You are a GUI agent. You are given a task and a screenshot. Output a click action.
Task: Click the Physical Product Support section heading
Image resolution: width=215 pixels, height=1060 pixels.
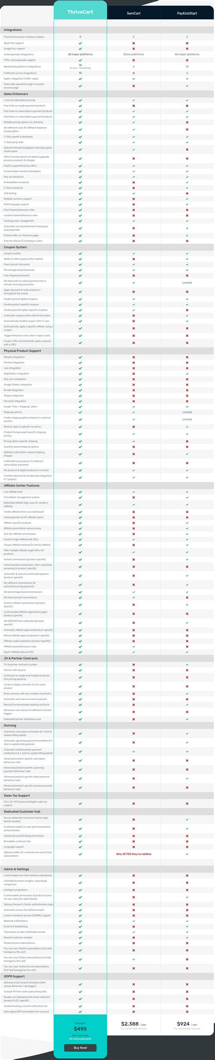(22, 351)
